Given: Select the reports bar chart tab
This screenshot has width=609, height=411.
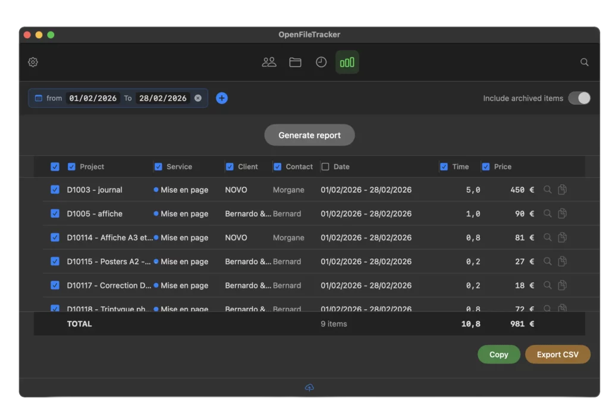Looking at the screenshot, I should pyautogui.click(x=347, y=62).
